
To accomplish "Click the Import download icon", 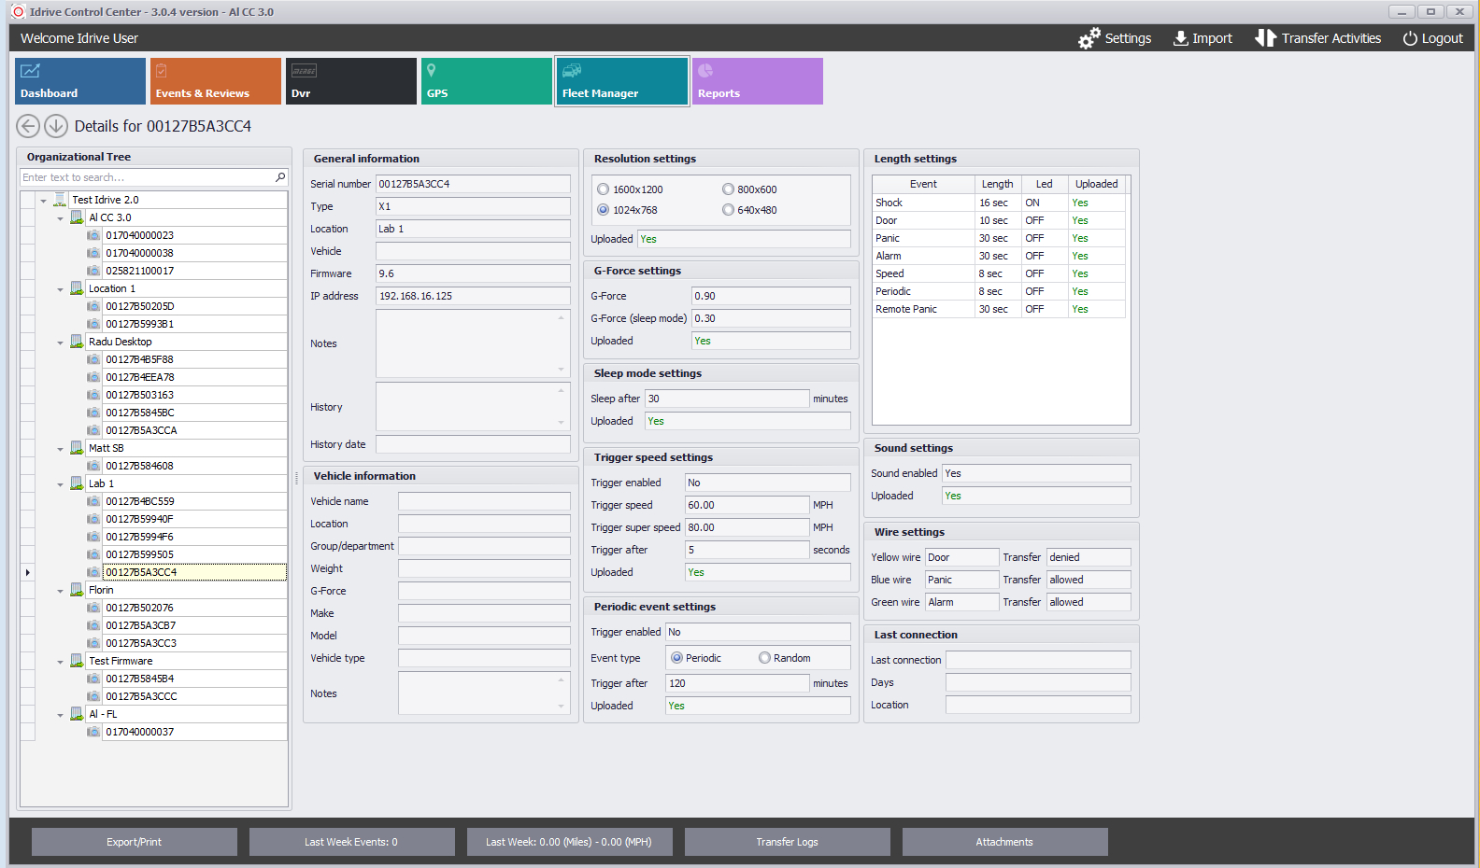I will [x=1181, y=38].
